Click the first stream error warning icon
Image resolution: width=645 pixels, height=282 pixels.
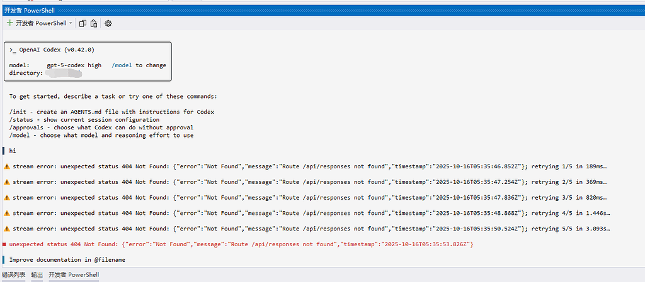tap(6, 166)
